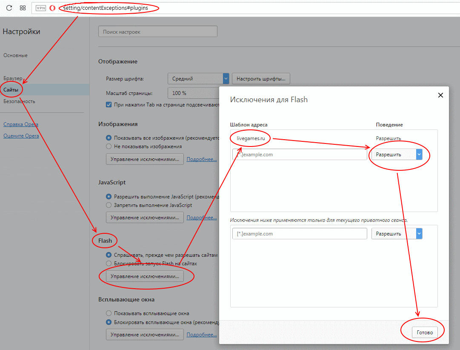
Task: Open behavior dropdown for private session exception
Action: [x=397, y=234]
